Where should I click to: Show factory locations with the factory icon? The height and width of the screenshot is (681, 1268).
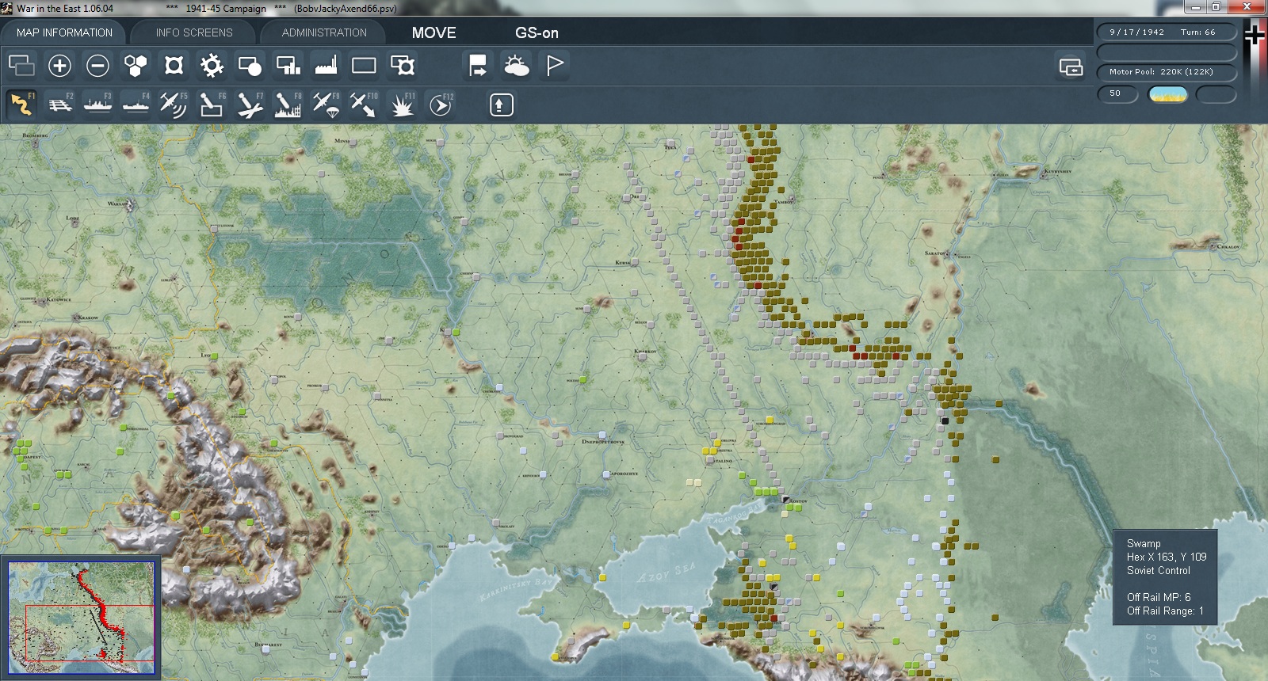tap(326, 65)
